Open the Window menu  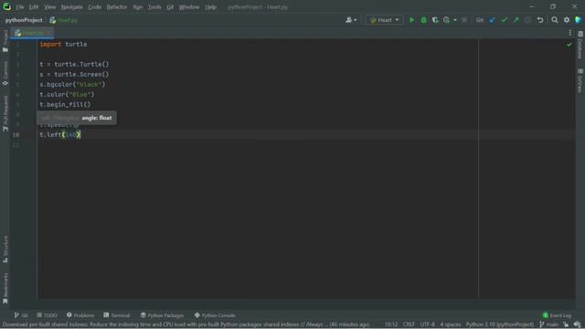189,6
